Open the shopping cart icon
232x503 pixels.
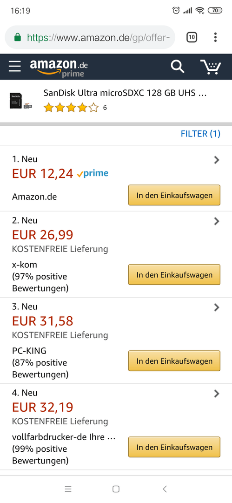(x=211, y=67)
